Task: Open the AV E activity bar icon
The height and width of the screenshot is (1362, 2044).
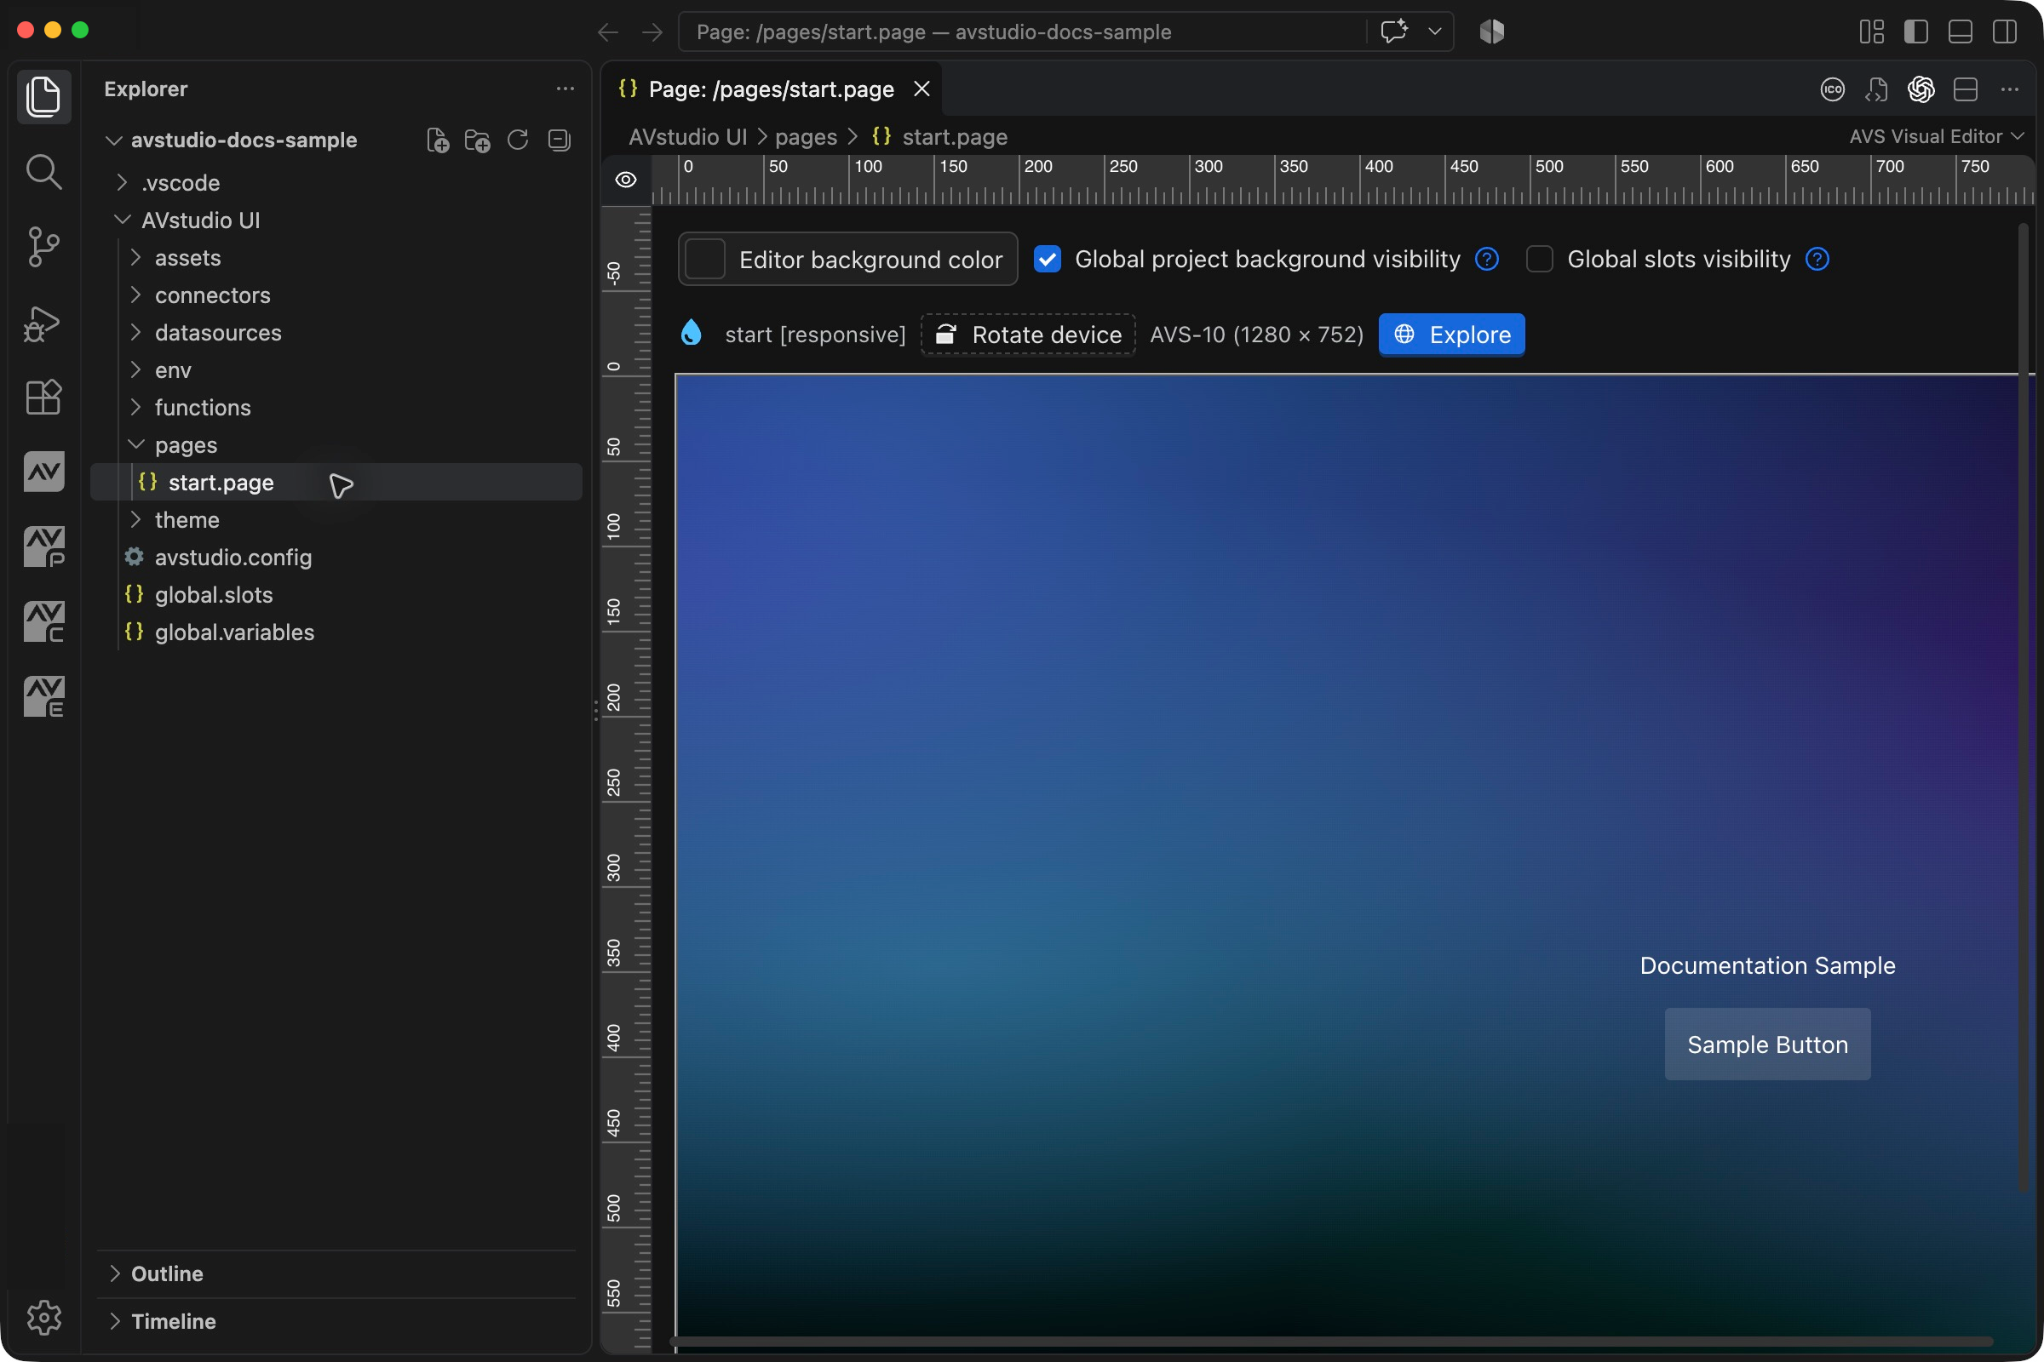Action: 43,696
